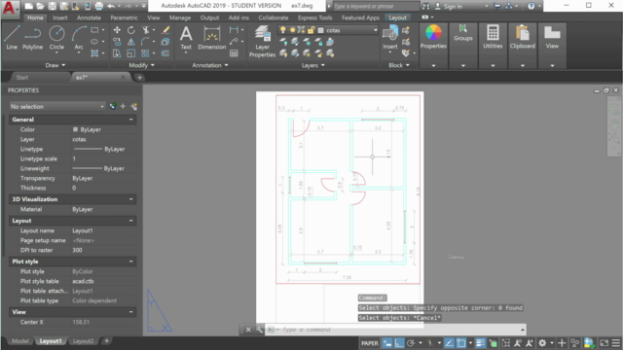The height and width of the screenshot is (350, 623).
Task: Expand the Annotation panel dropdown
Action: [x=210, y=65]
